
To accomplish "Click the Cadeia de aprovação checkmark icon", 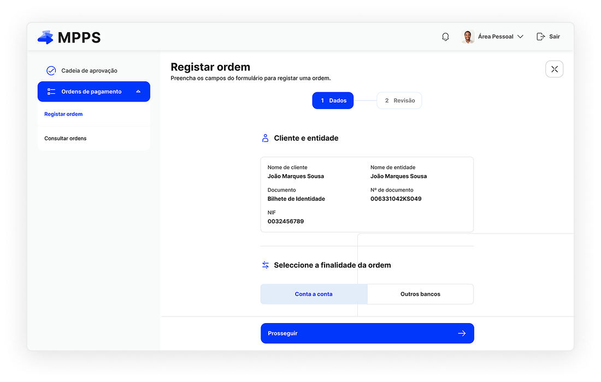I will [x=51, y=70].
